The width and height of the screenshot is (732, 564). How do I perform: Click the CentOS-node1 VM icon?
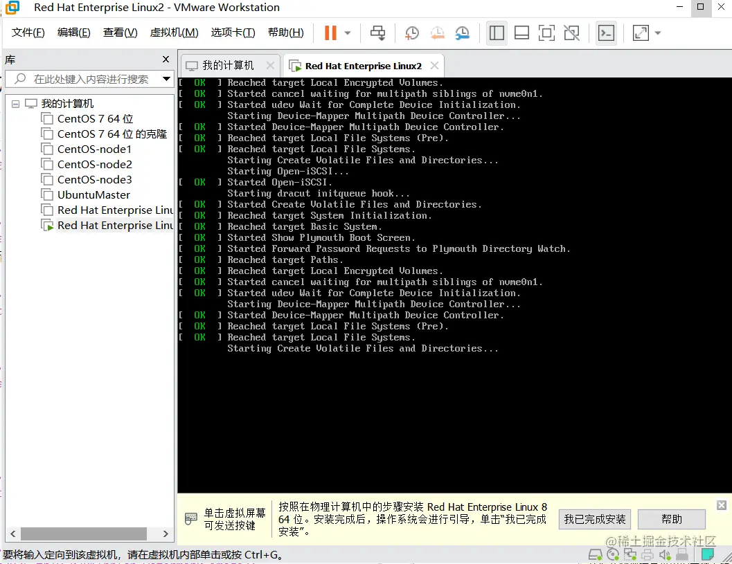click(47, 149)
